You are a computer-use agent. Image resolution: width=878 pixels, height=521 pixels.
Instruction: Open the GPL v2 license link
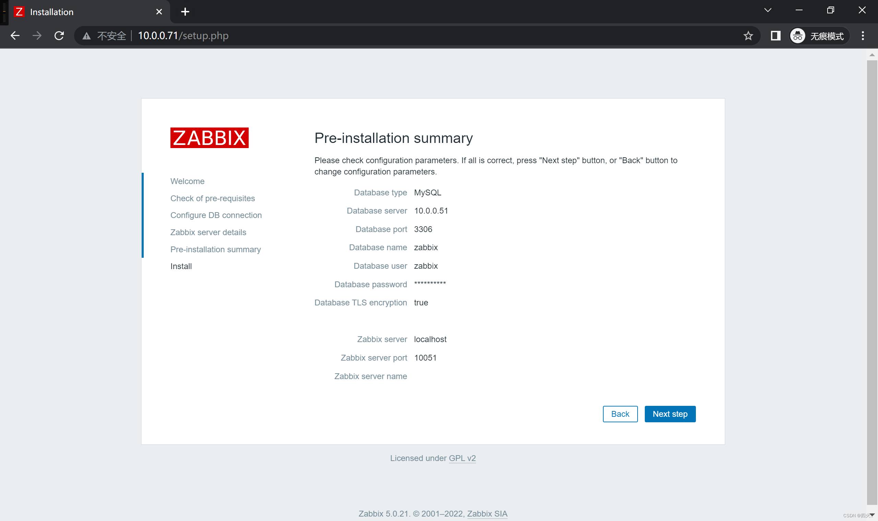point(462,458)
